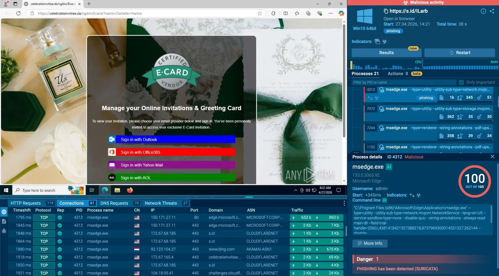Click AI badge next to msedge.exe
499x276 pixels.
[389, 167]
